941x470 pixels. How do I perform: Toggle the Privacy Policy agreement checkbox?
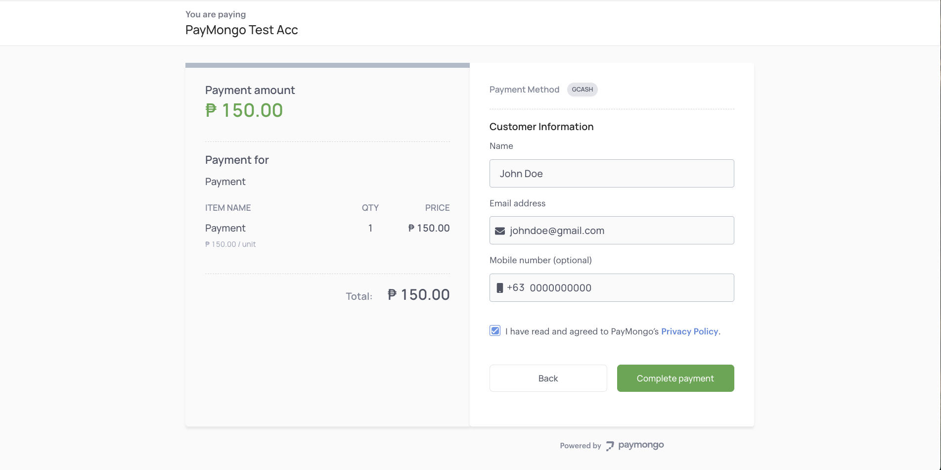coord(495,331)
